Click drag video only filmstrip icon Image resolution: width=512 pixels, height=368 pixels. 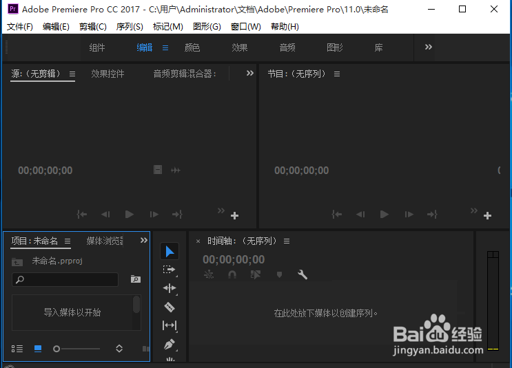[x=158, y=170]
